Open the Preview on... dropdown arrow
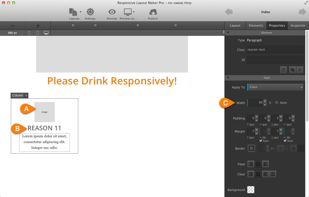The image size is (309, 197). pyautogui.click(x=134, y=12)
